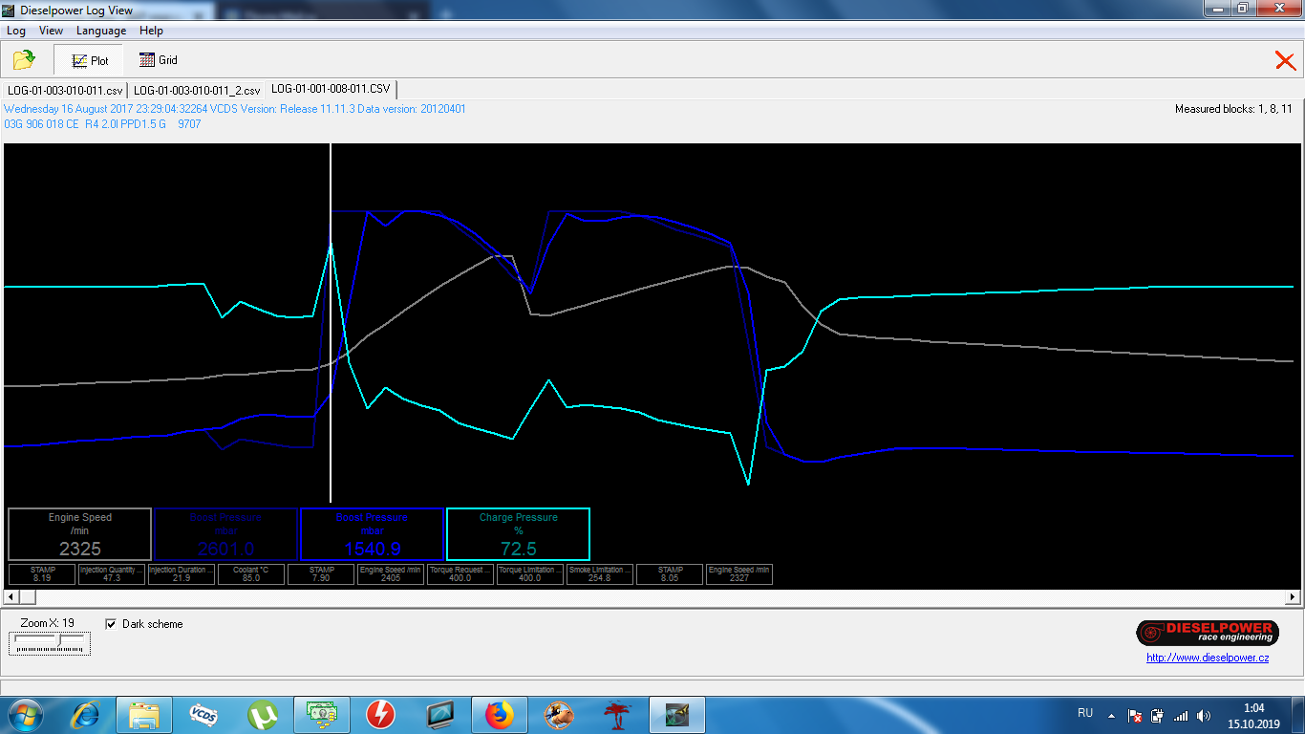Switch to Grid view
Viewport: 1305px width, 734px height.
tap(159, 60)
